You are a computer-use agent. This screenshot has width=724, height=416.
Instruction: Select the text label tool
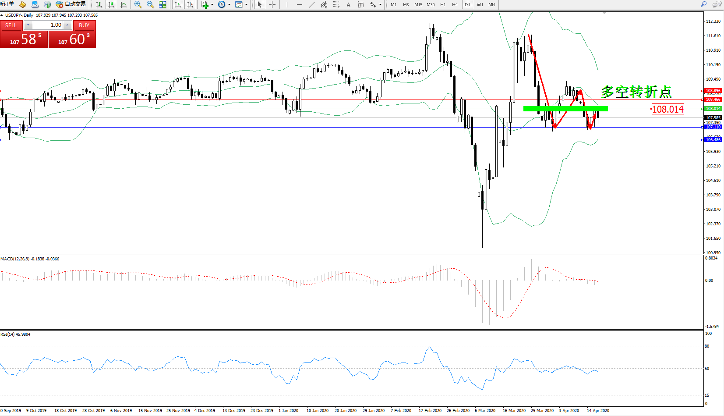pyautogui.click(x=348, y=4)
